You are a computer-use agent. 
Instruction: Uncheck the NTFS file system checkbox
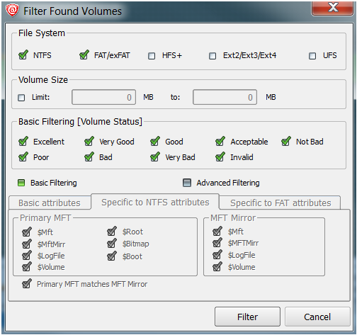23,55
